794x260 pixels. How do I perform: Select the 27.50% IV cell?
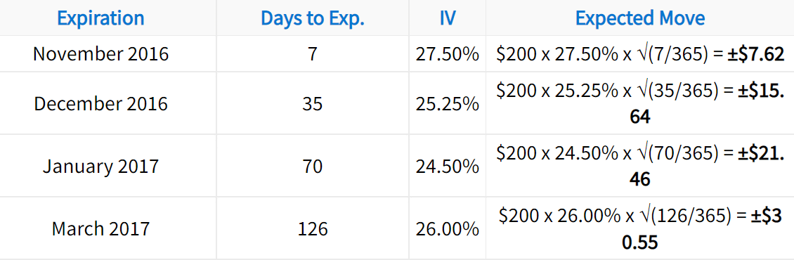(447, 53)
